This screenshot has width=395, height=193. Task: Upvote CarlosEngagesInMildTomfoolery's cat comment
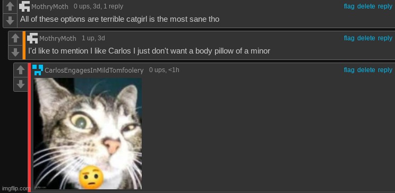[x=21, y=70]
